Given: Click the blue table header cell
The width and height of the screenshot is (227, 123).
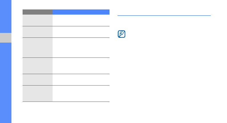Looking at the screenshot, I should pos(81,12).
